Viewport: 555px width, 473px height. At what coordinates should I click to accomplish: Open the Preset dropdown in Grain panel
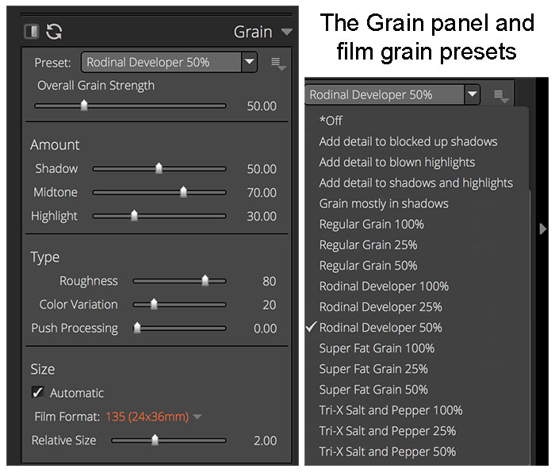click(x=169, y=63)
